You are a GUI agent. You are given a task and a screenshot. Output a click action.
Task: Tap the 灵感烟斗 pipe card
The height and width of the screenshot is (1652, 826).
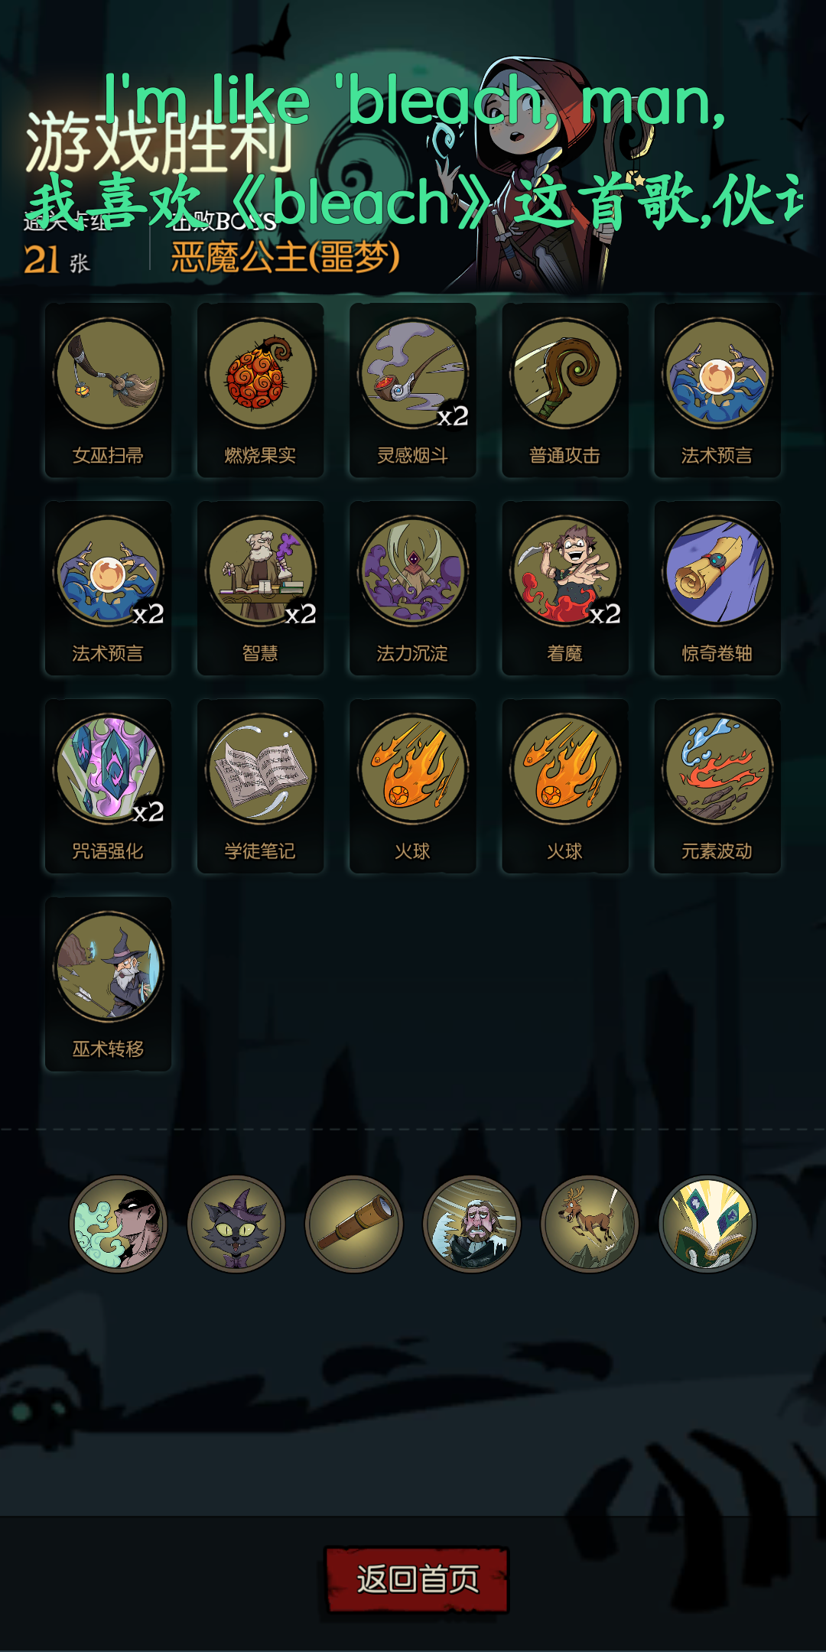click(413, 390)
